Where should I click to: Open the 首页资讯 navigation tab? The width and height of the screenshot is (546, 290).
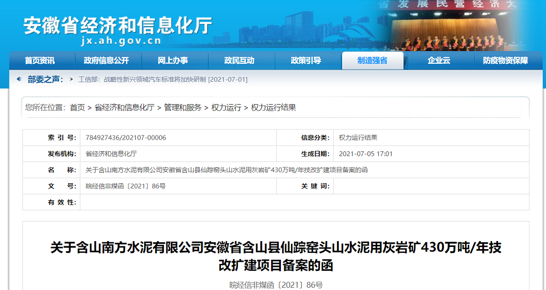click(x=39, y=61)
